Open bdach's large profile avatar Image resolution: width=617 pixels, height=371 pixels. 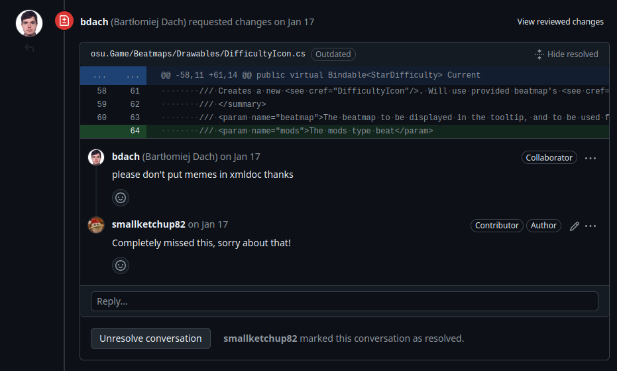coord(29,23)
